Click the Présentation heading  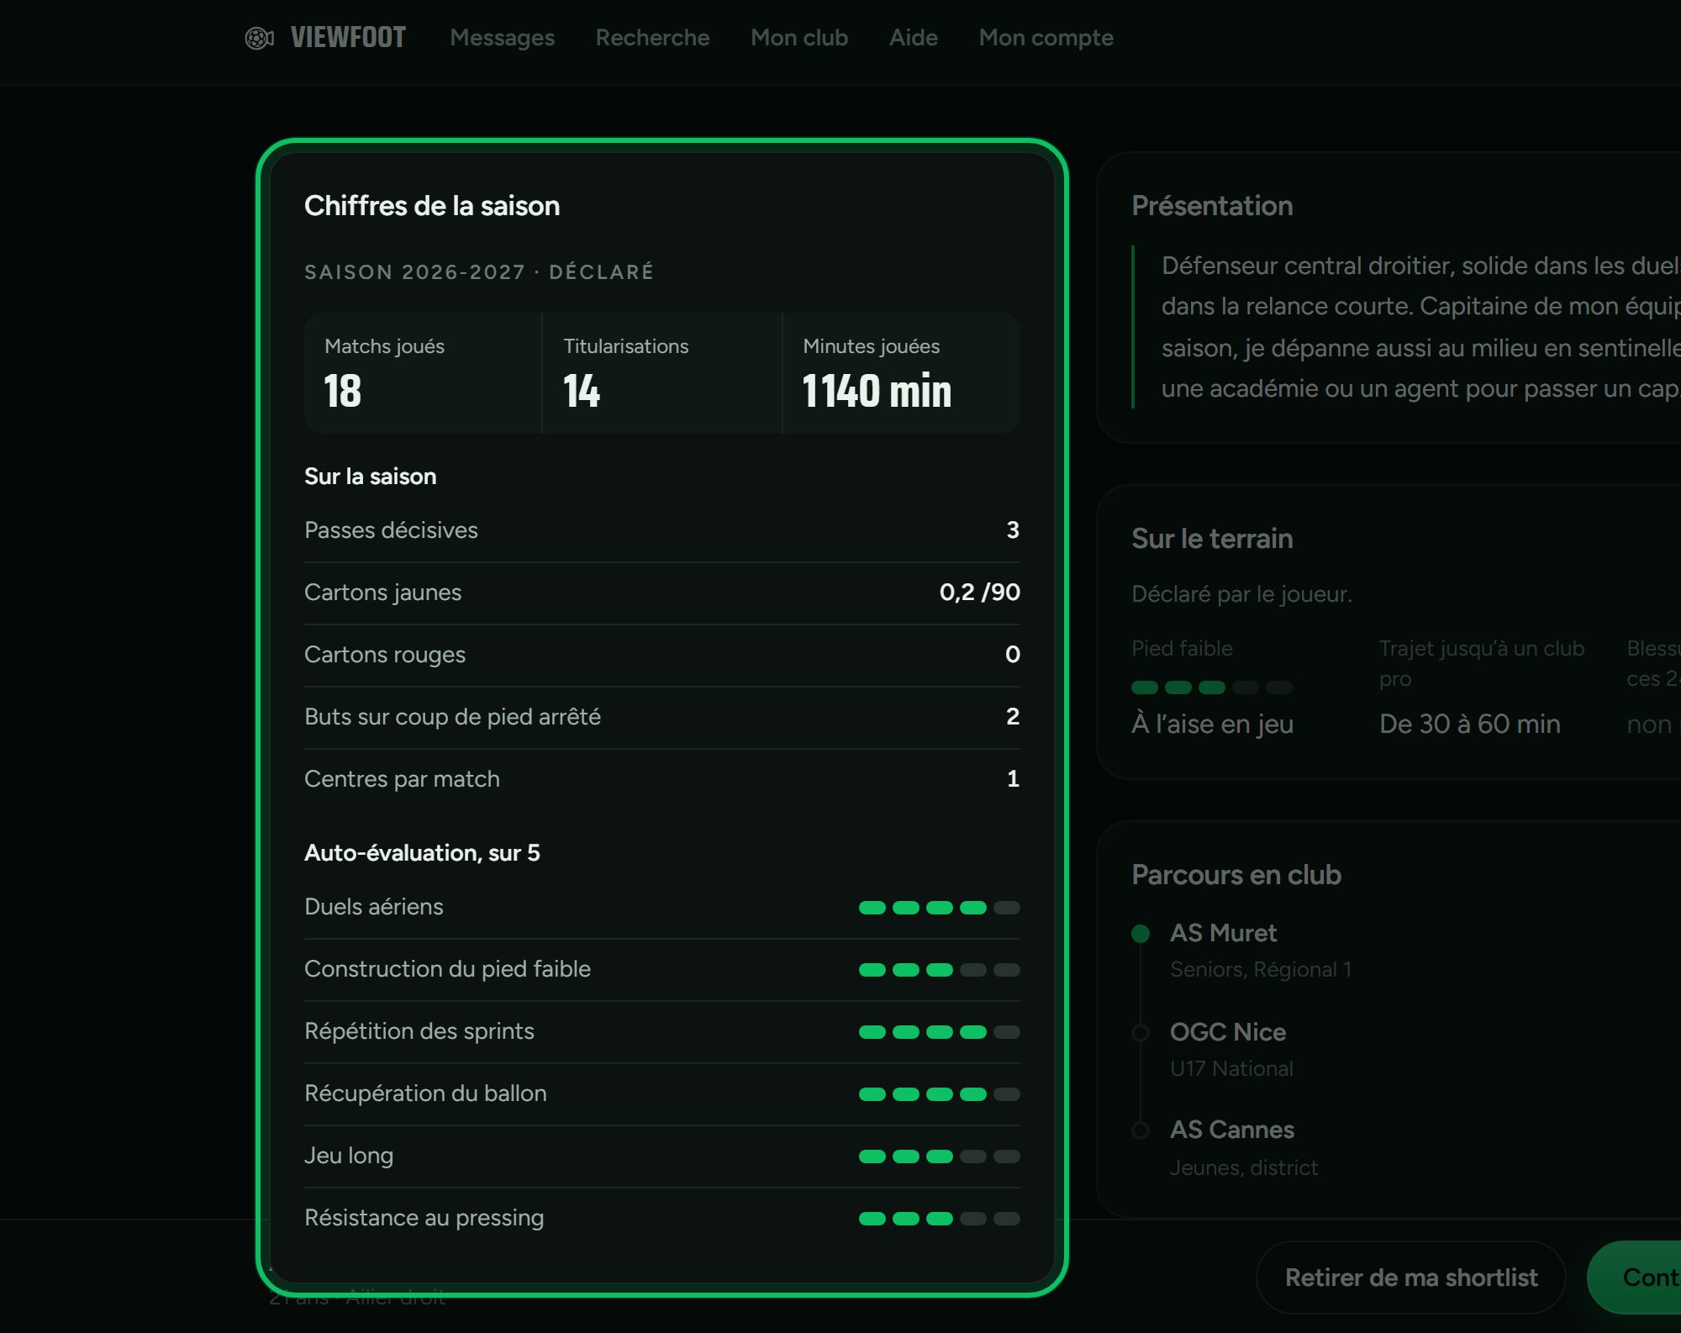click(x=1212, y=206)
